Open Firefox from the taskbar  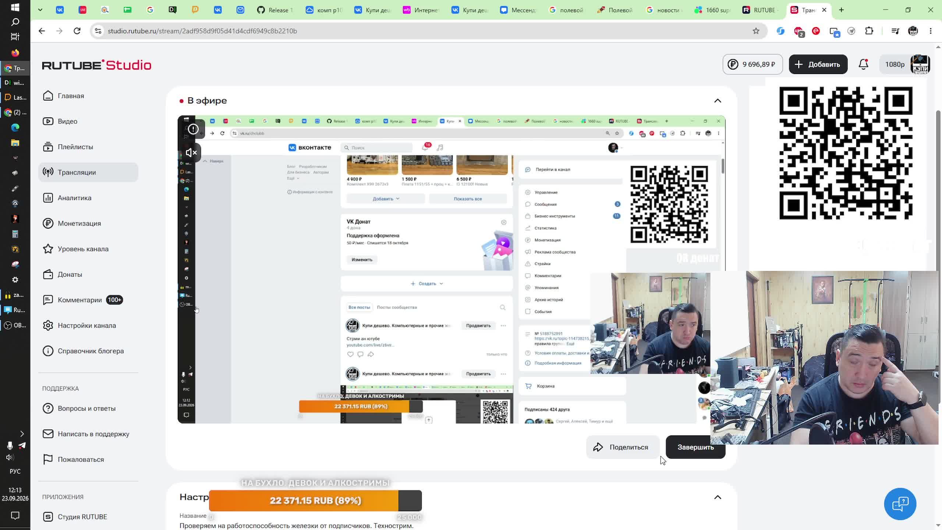point(15,53)
